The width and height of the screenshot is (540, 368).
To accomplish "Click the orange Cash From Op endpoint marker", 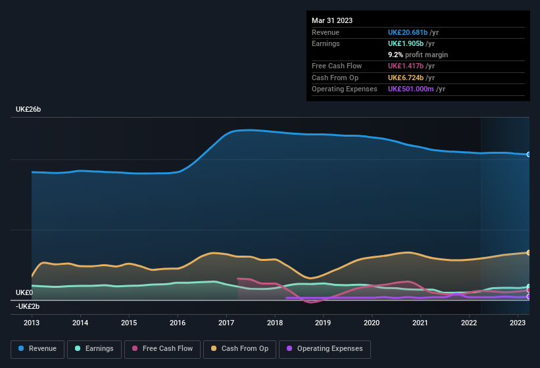I will 529,252.
